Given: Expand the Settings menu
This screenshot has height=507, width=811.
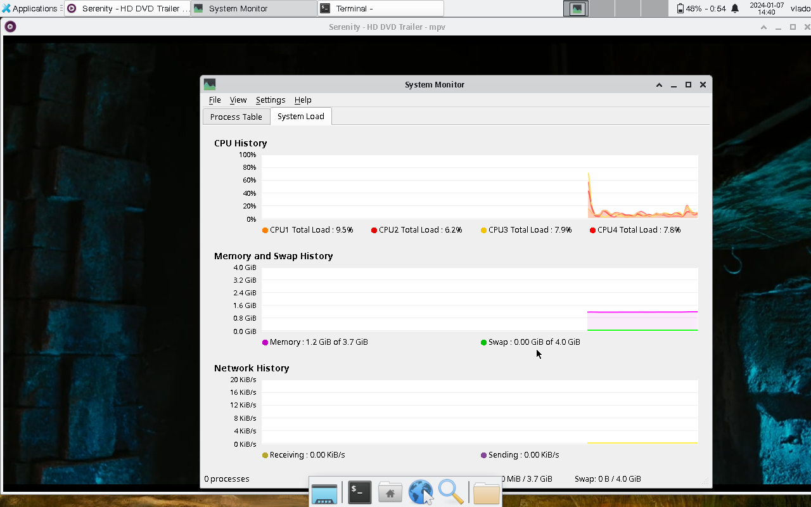Looking at the screenshot, I should (x=271, y=99).
